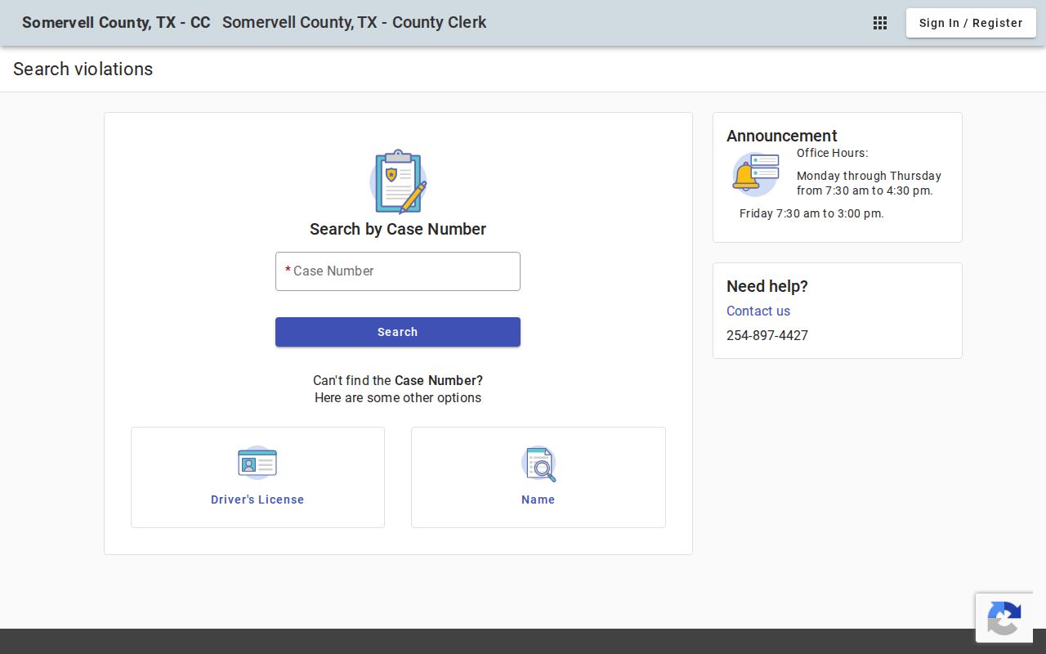Choose the Name search option
The width and height of the screenshot is (1046, 654).
[x=539, y=477]
